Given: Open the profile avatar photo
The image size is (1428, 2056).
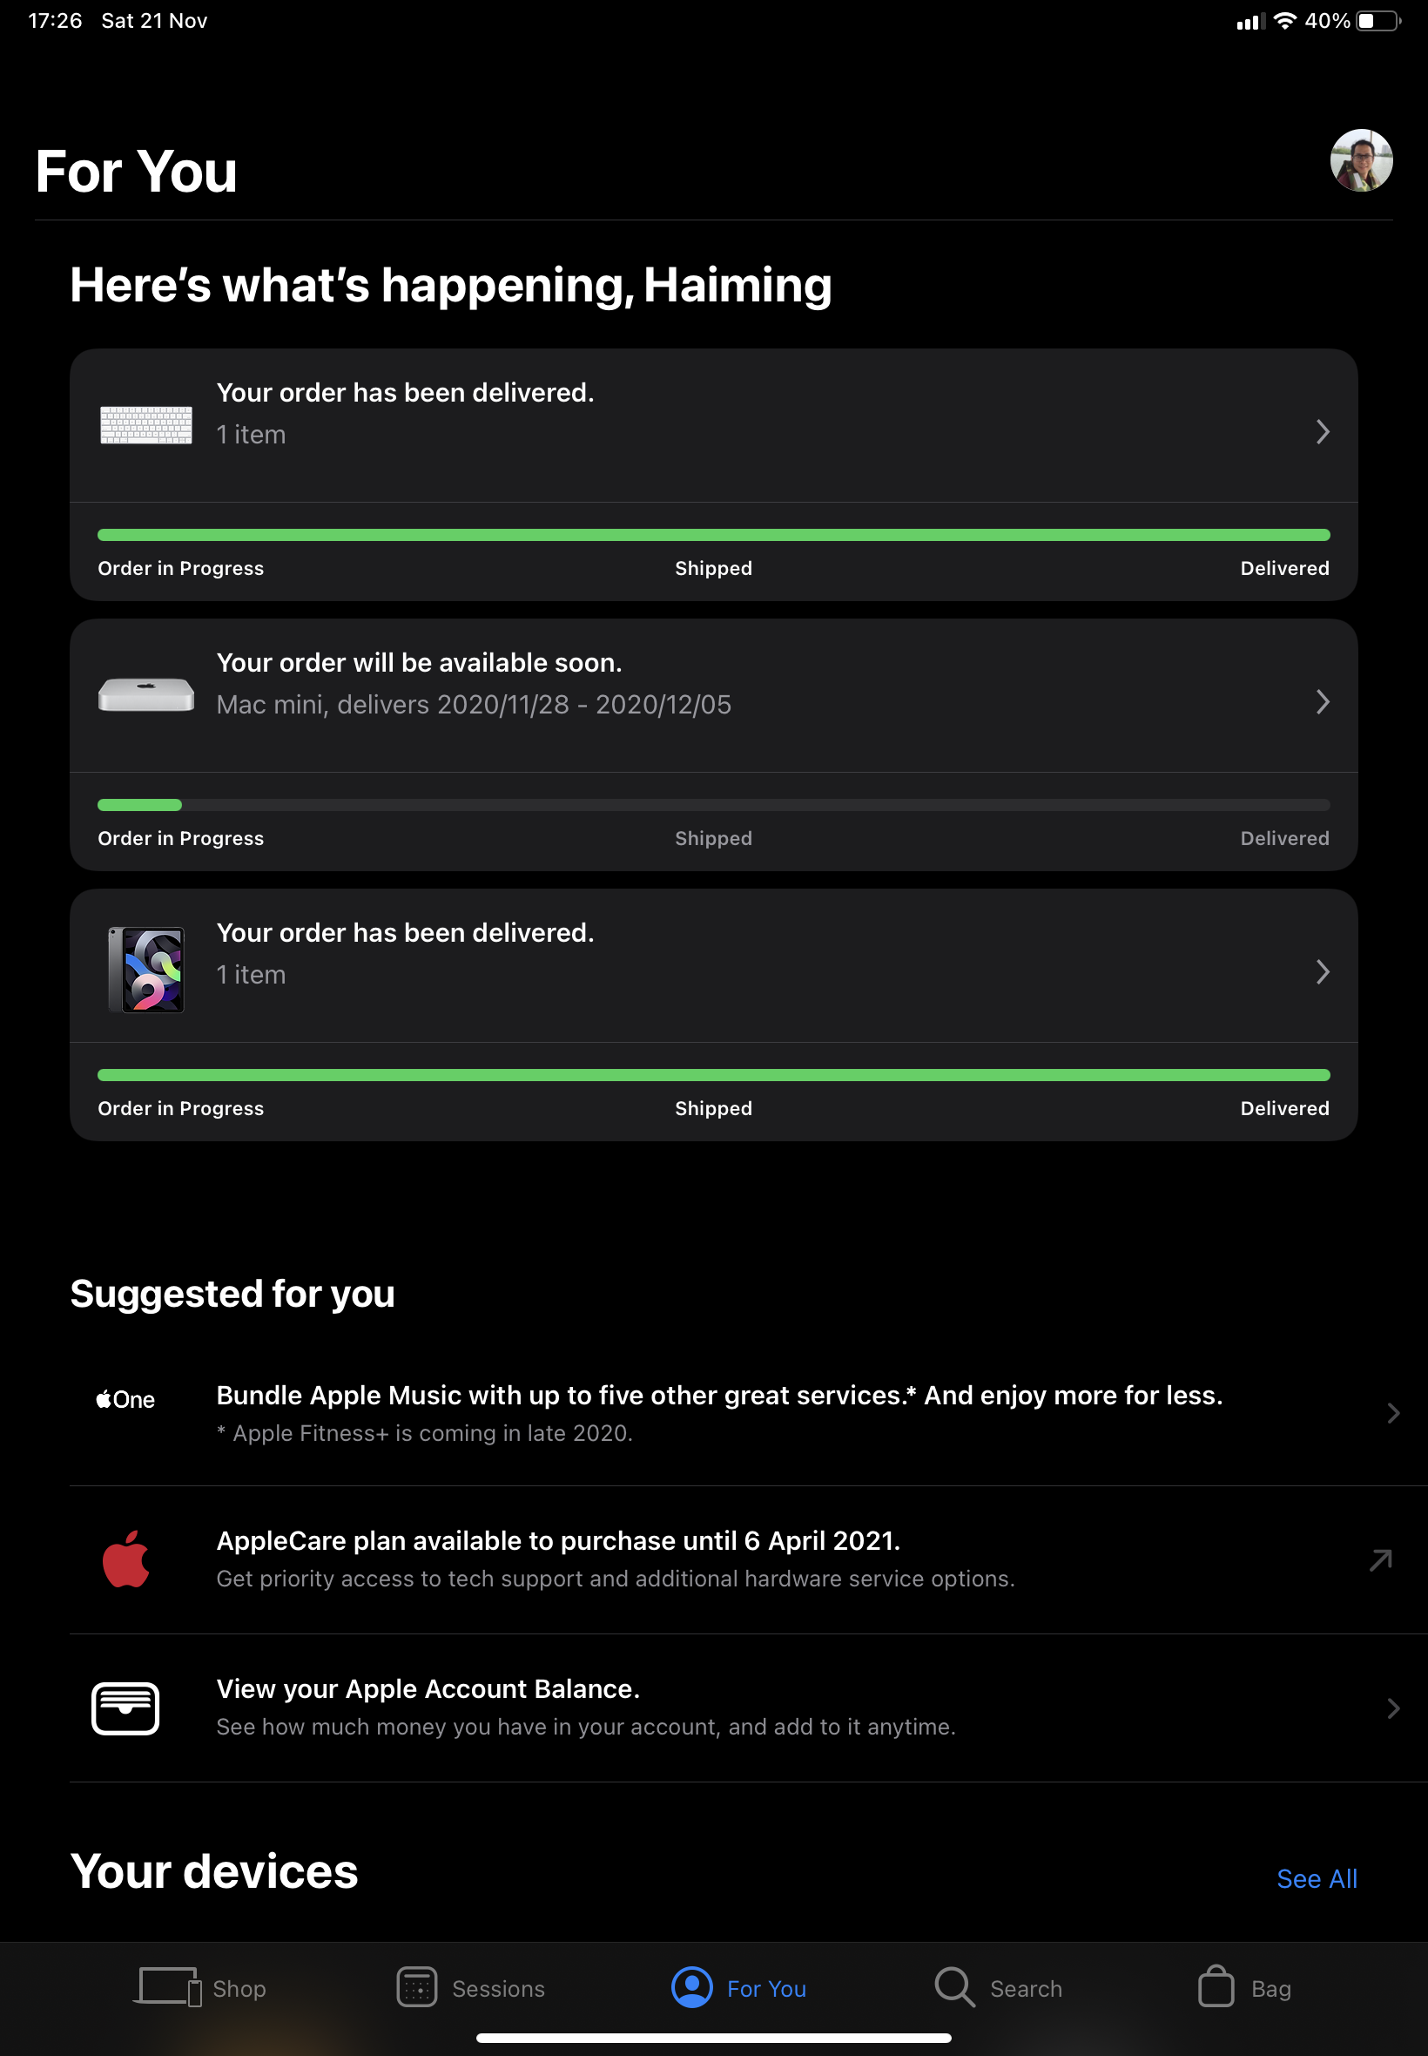Looking at the screenshot, I should click(x=1360, y=161).
